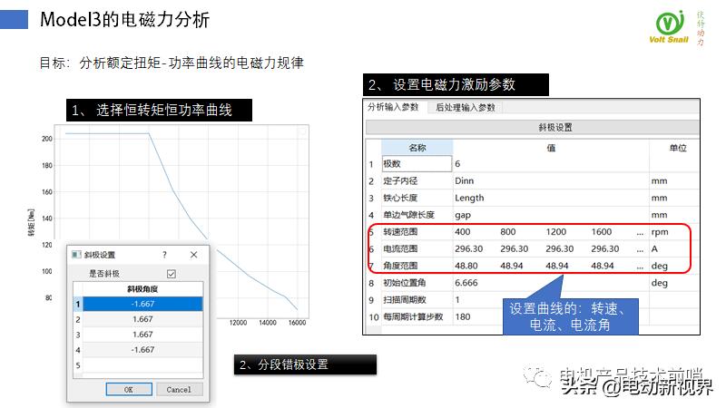Click 电流范围 first value 296.30
The image size is (726, 408).
tap(468, 248)
